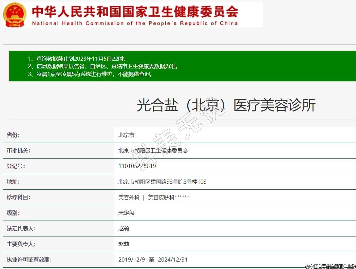Select the registration number 110105228619
Screen dimensions: 356x269
tap(137, 166)
